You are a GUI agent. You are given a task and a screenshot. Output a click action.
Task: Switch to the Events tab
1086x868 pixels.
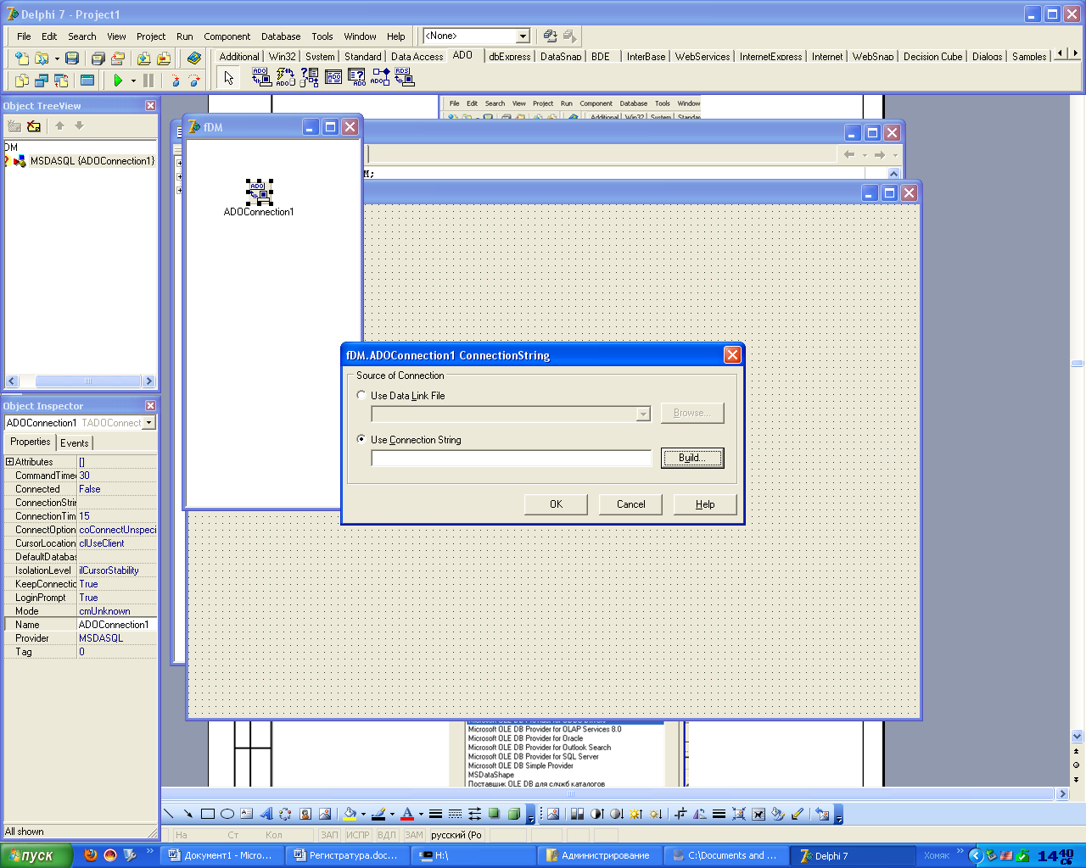point(75,442)
